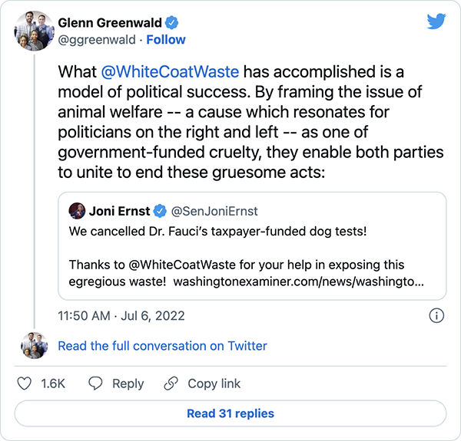This screenshot has height=441, width=461.
Task: Click the Twitter bird logo
Action: 436,21
